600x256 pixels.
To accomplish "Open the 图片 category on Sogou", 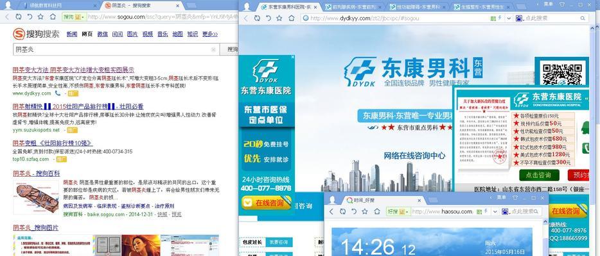I will [x=132, y=34].
